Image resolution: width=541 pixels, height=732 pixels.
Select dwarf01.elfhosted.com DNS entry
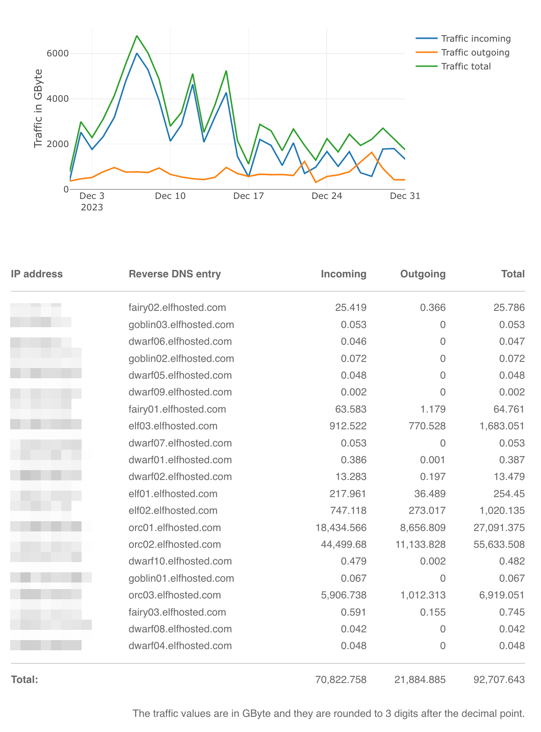(x=180, y=460)
